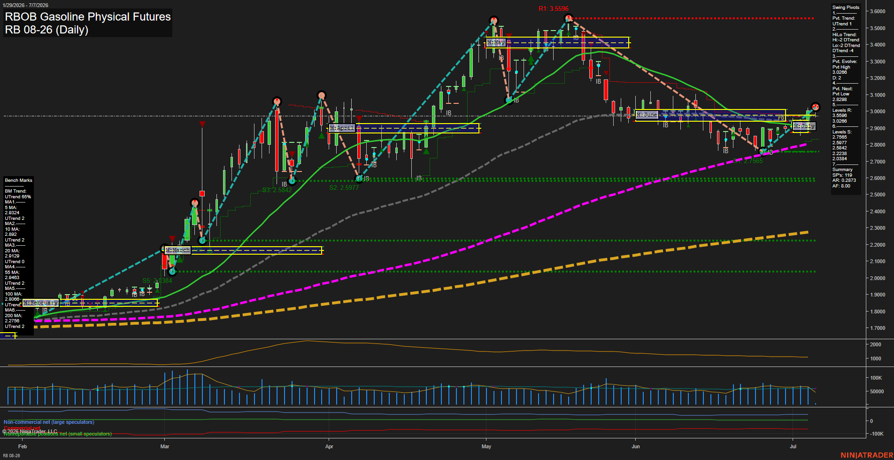Click the 'M:July' monthly range tag

804,126
